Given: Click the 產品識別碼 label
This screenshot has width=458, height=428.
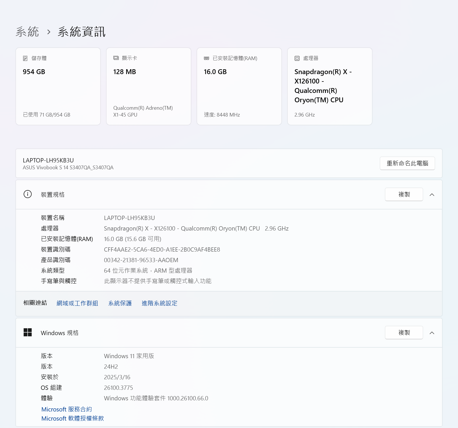Looking at the screenshot, I should point(56,260).
